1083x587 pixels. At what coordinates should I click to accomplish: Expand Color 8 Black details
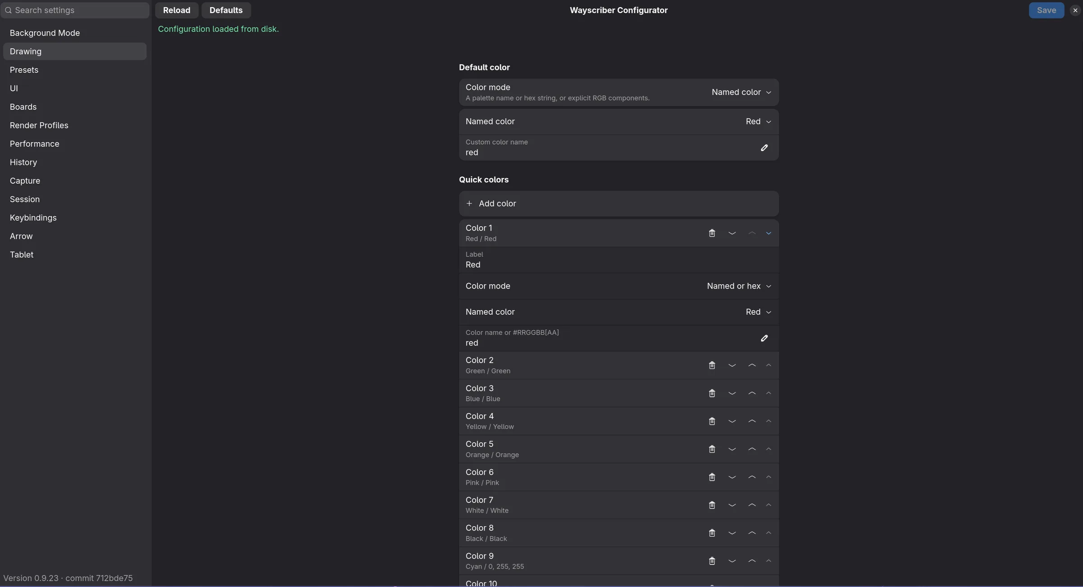point(768,533)
